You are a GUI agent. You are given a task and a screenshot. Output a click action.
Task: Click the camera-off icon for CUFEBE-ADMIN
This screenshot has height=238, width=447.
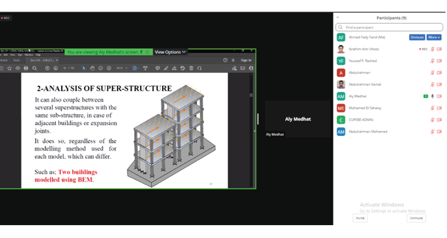pyautogui.click(x=439, y=120)
